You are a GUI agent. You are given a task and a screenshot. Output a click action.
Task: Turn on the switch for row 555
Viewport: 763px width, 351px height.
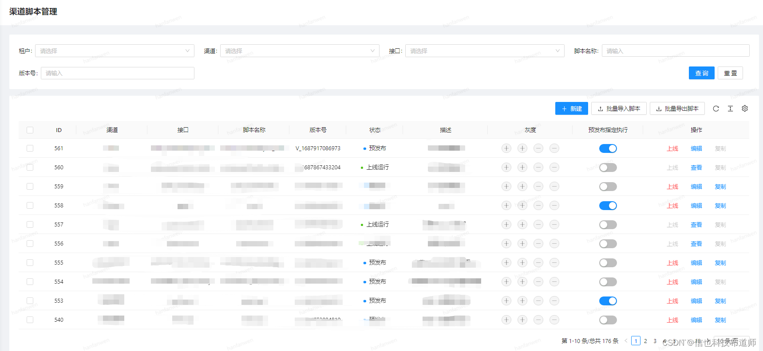click(608, 263)
